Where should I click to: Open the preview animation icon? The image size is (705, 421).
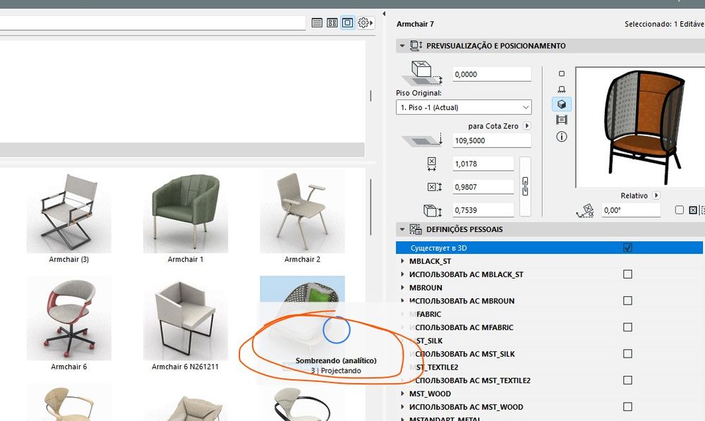pyautogui.click(x=561, y=119)
